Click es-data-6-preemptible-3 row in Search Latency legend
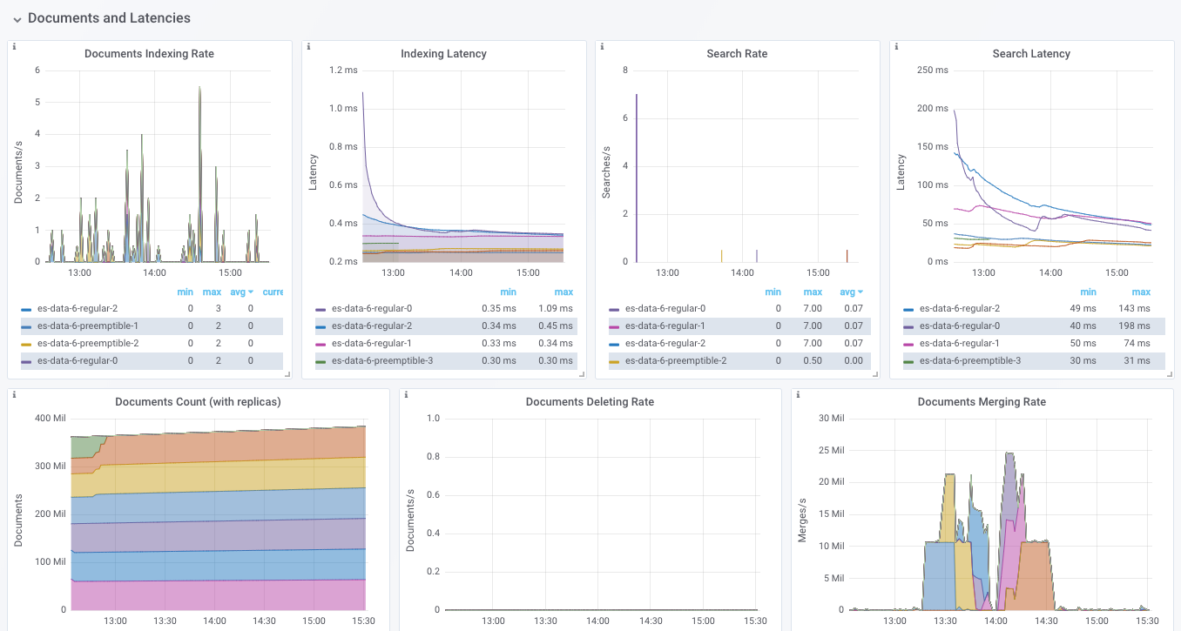This screenshot has width=1181, height=631. coord(1034,360)
